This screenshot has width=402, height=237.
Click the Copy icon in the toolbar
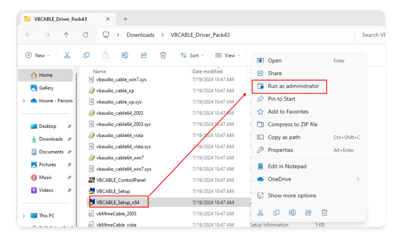(x=86, y=55)
